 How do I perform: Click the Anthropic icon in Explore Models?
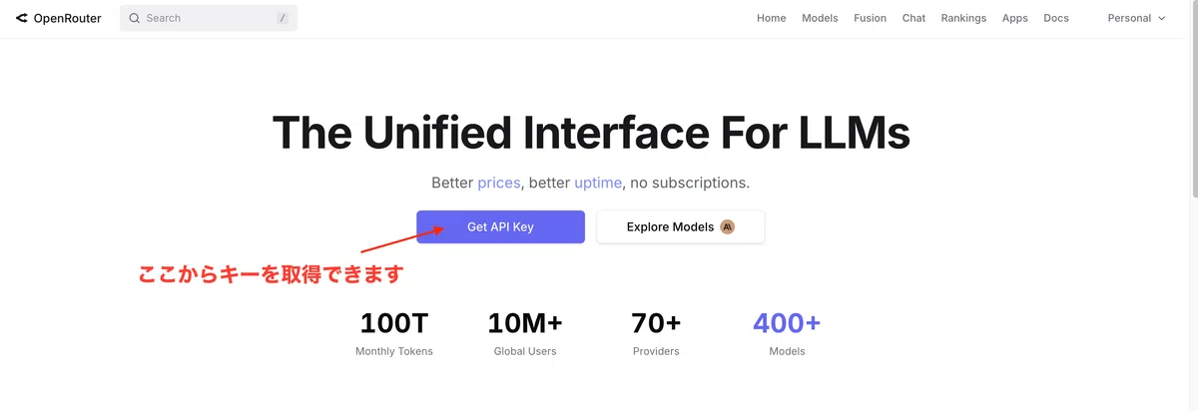(728, 226)
